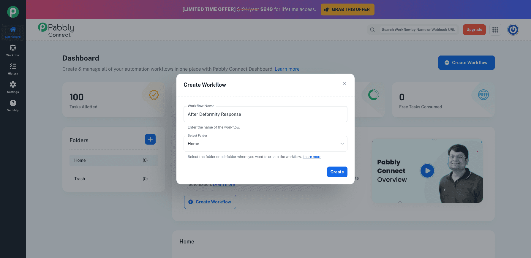Open the apps grid icon near Upgrade

[x=495, y=30]
